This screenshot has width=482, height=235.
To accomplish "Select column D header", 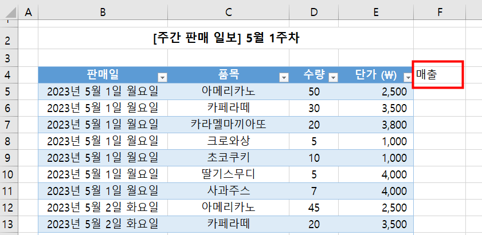I will pos(314,12).
